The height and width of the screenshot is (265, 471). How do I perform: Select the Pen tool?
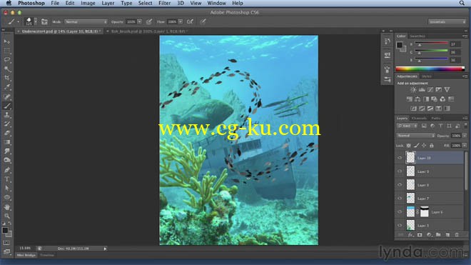tap(7, 170)
